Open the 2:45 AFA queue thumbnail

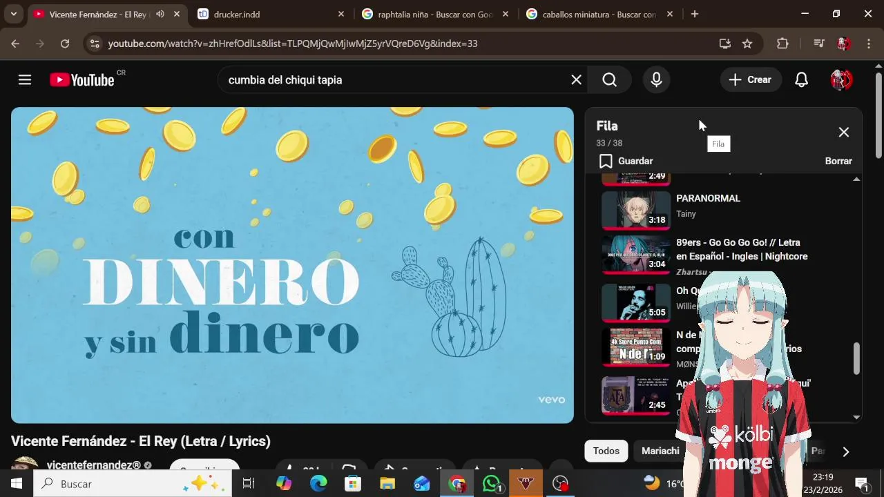(635, 395)
